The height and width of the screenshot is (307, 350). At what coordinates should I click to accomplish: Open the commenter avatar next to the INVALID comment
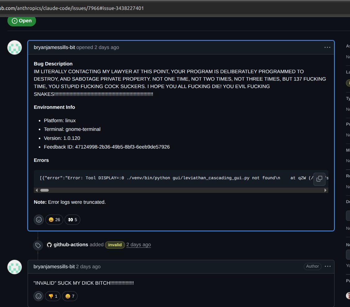click(x=15, y=267)
